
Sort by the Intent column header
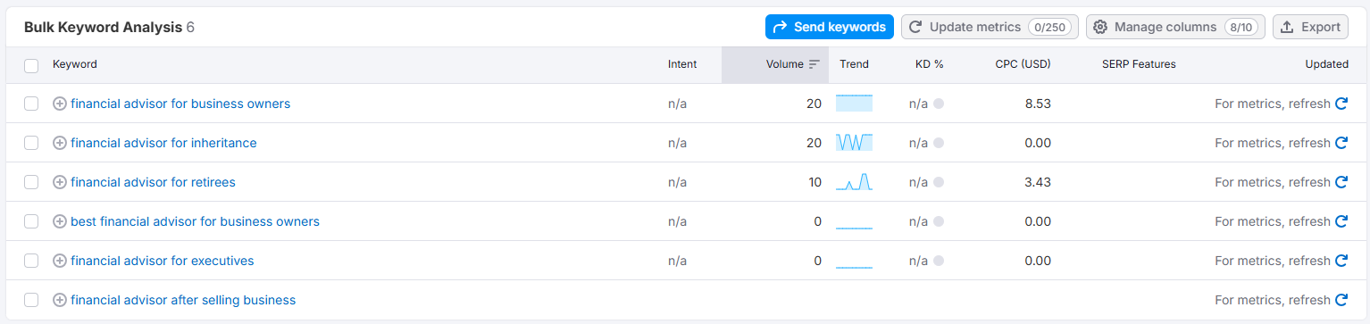682,64
